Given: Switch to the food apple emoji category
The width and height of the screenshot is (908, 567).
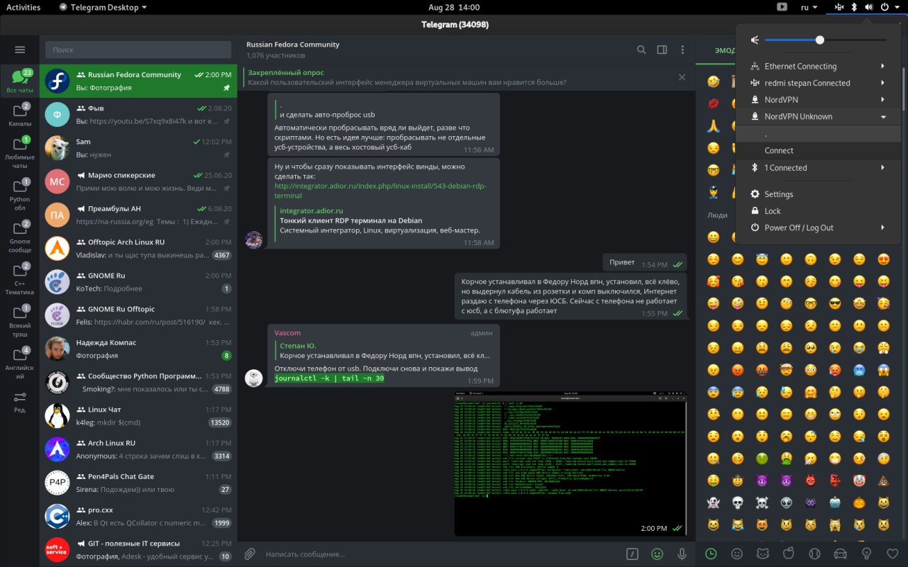Looking at the screenshot, I should tap(788, 554).
